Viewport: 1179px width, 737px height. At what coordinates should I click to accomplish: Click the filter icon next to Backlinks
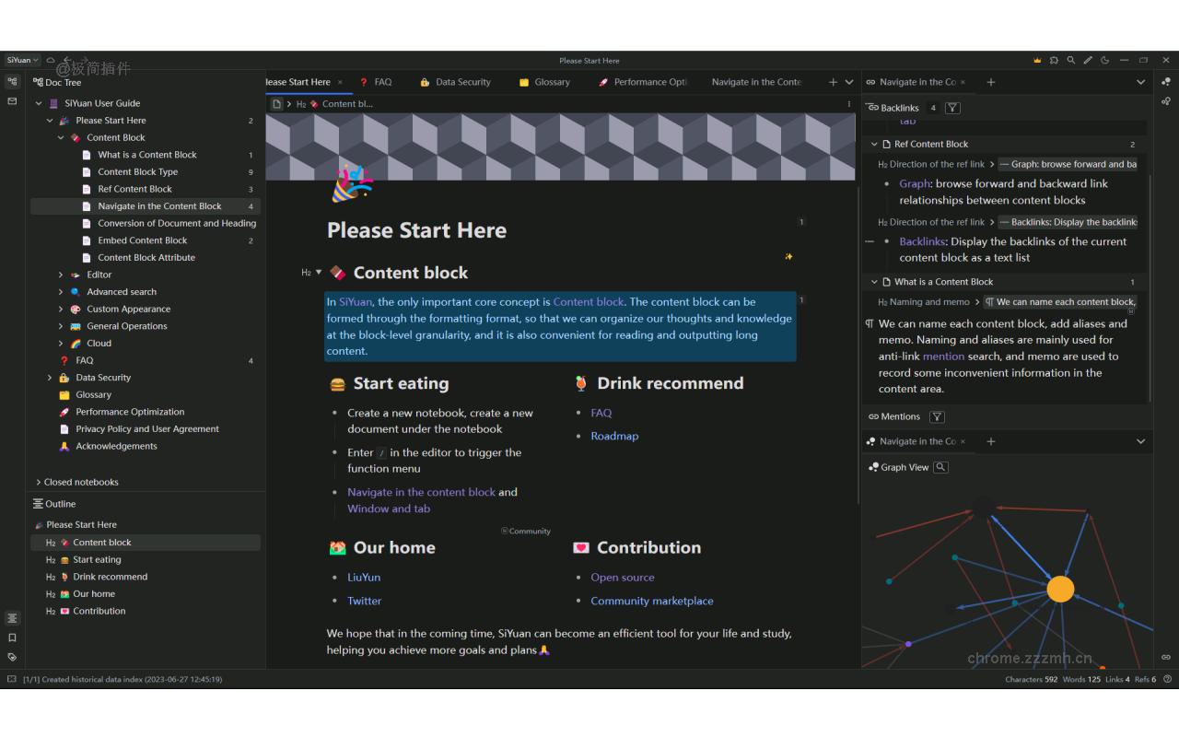952,108
